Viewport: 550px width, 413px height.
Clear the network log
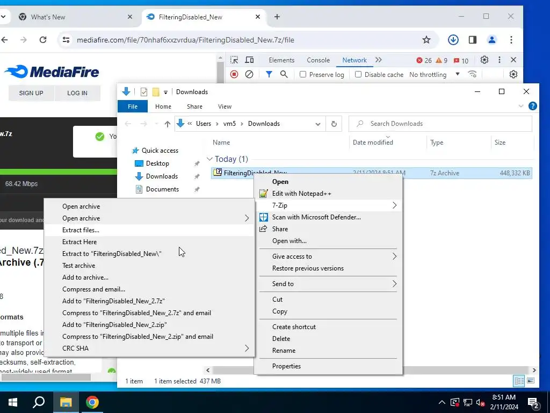coord(249,74)
